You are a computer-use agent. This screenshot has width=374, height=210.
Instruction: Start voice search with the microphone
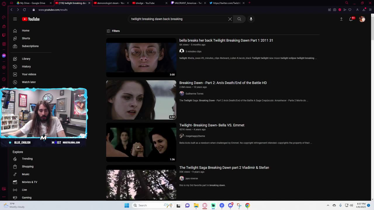251,19
